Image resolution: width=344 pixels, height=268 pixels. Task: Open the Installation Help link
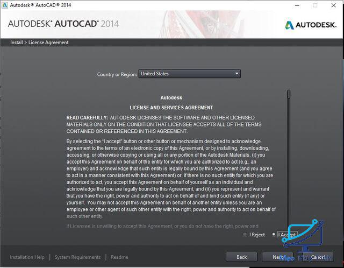click(x=27, y=257)
